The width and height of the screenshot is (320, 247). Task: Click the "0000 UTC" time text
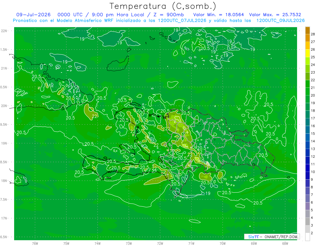pos(70,15)
